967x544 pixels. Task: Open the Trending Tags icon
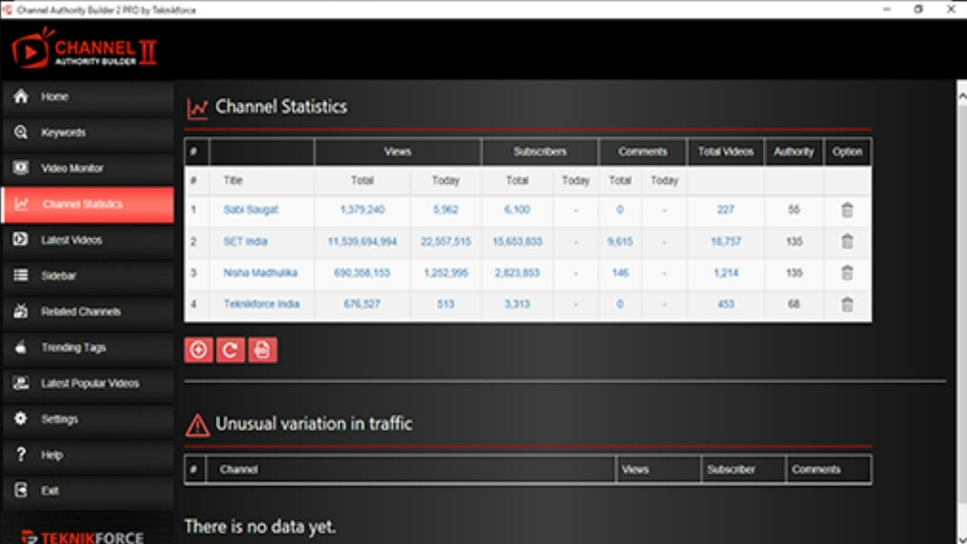pyautogui.click(x=21, y=348)
